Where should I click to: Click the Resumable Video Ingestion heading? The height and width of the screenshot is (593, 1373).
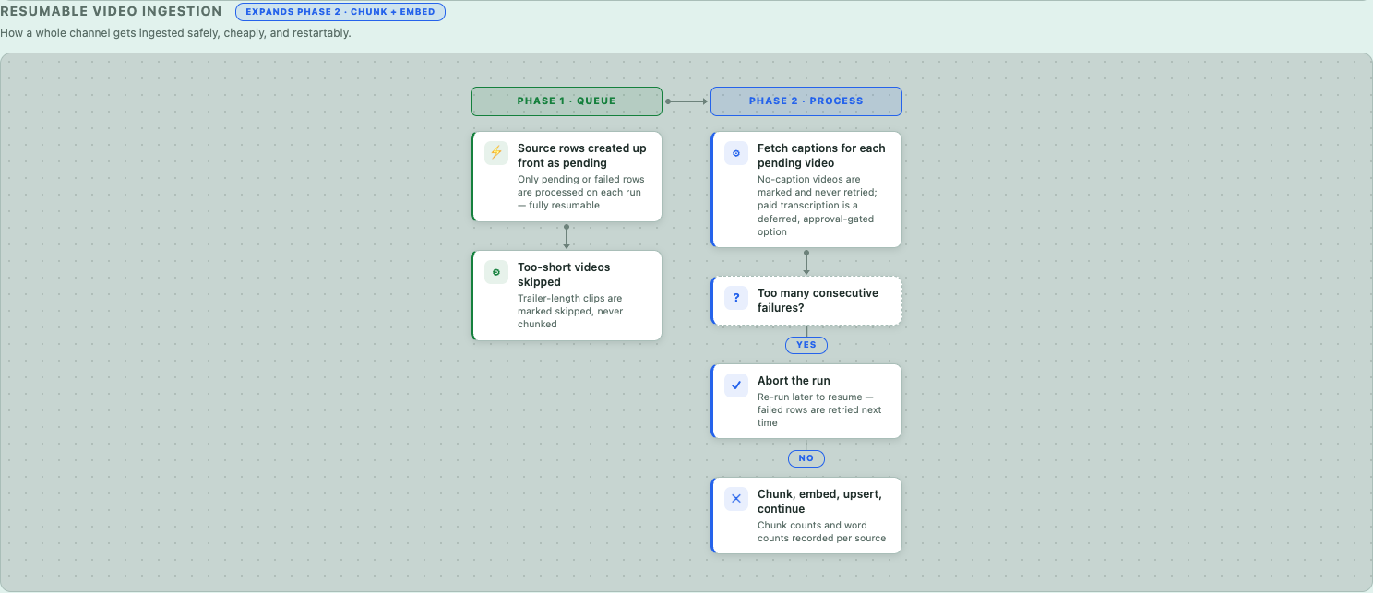click(111, 12)
